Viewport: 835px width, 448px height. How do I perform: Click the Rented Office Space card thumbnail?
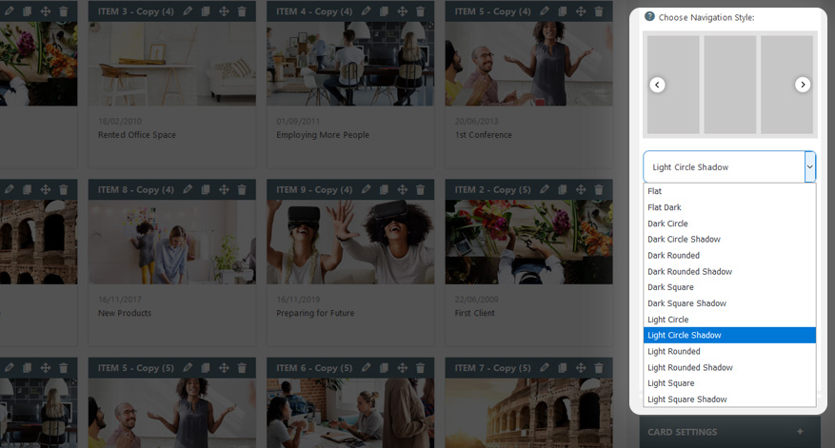tap(172, 64)
